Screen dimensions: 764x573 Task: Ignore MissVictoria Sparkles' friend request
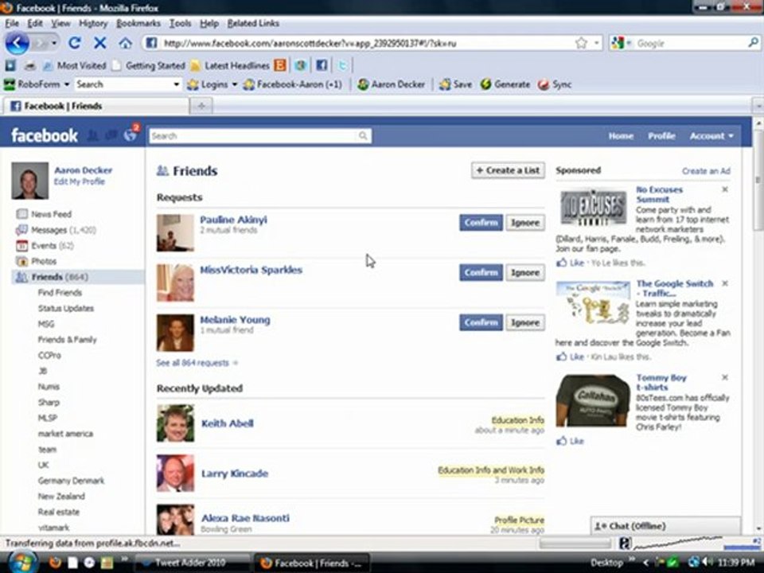click(524, 273)
